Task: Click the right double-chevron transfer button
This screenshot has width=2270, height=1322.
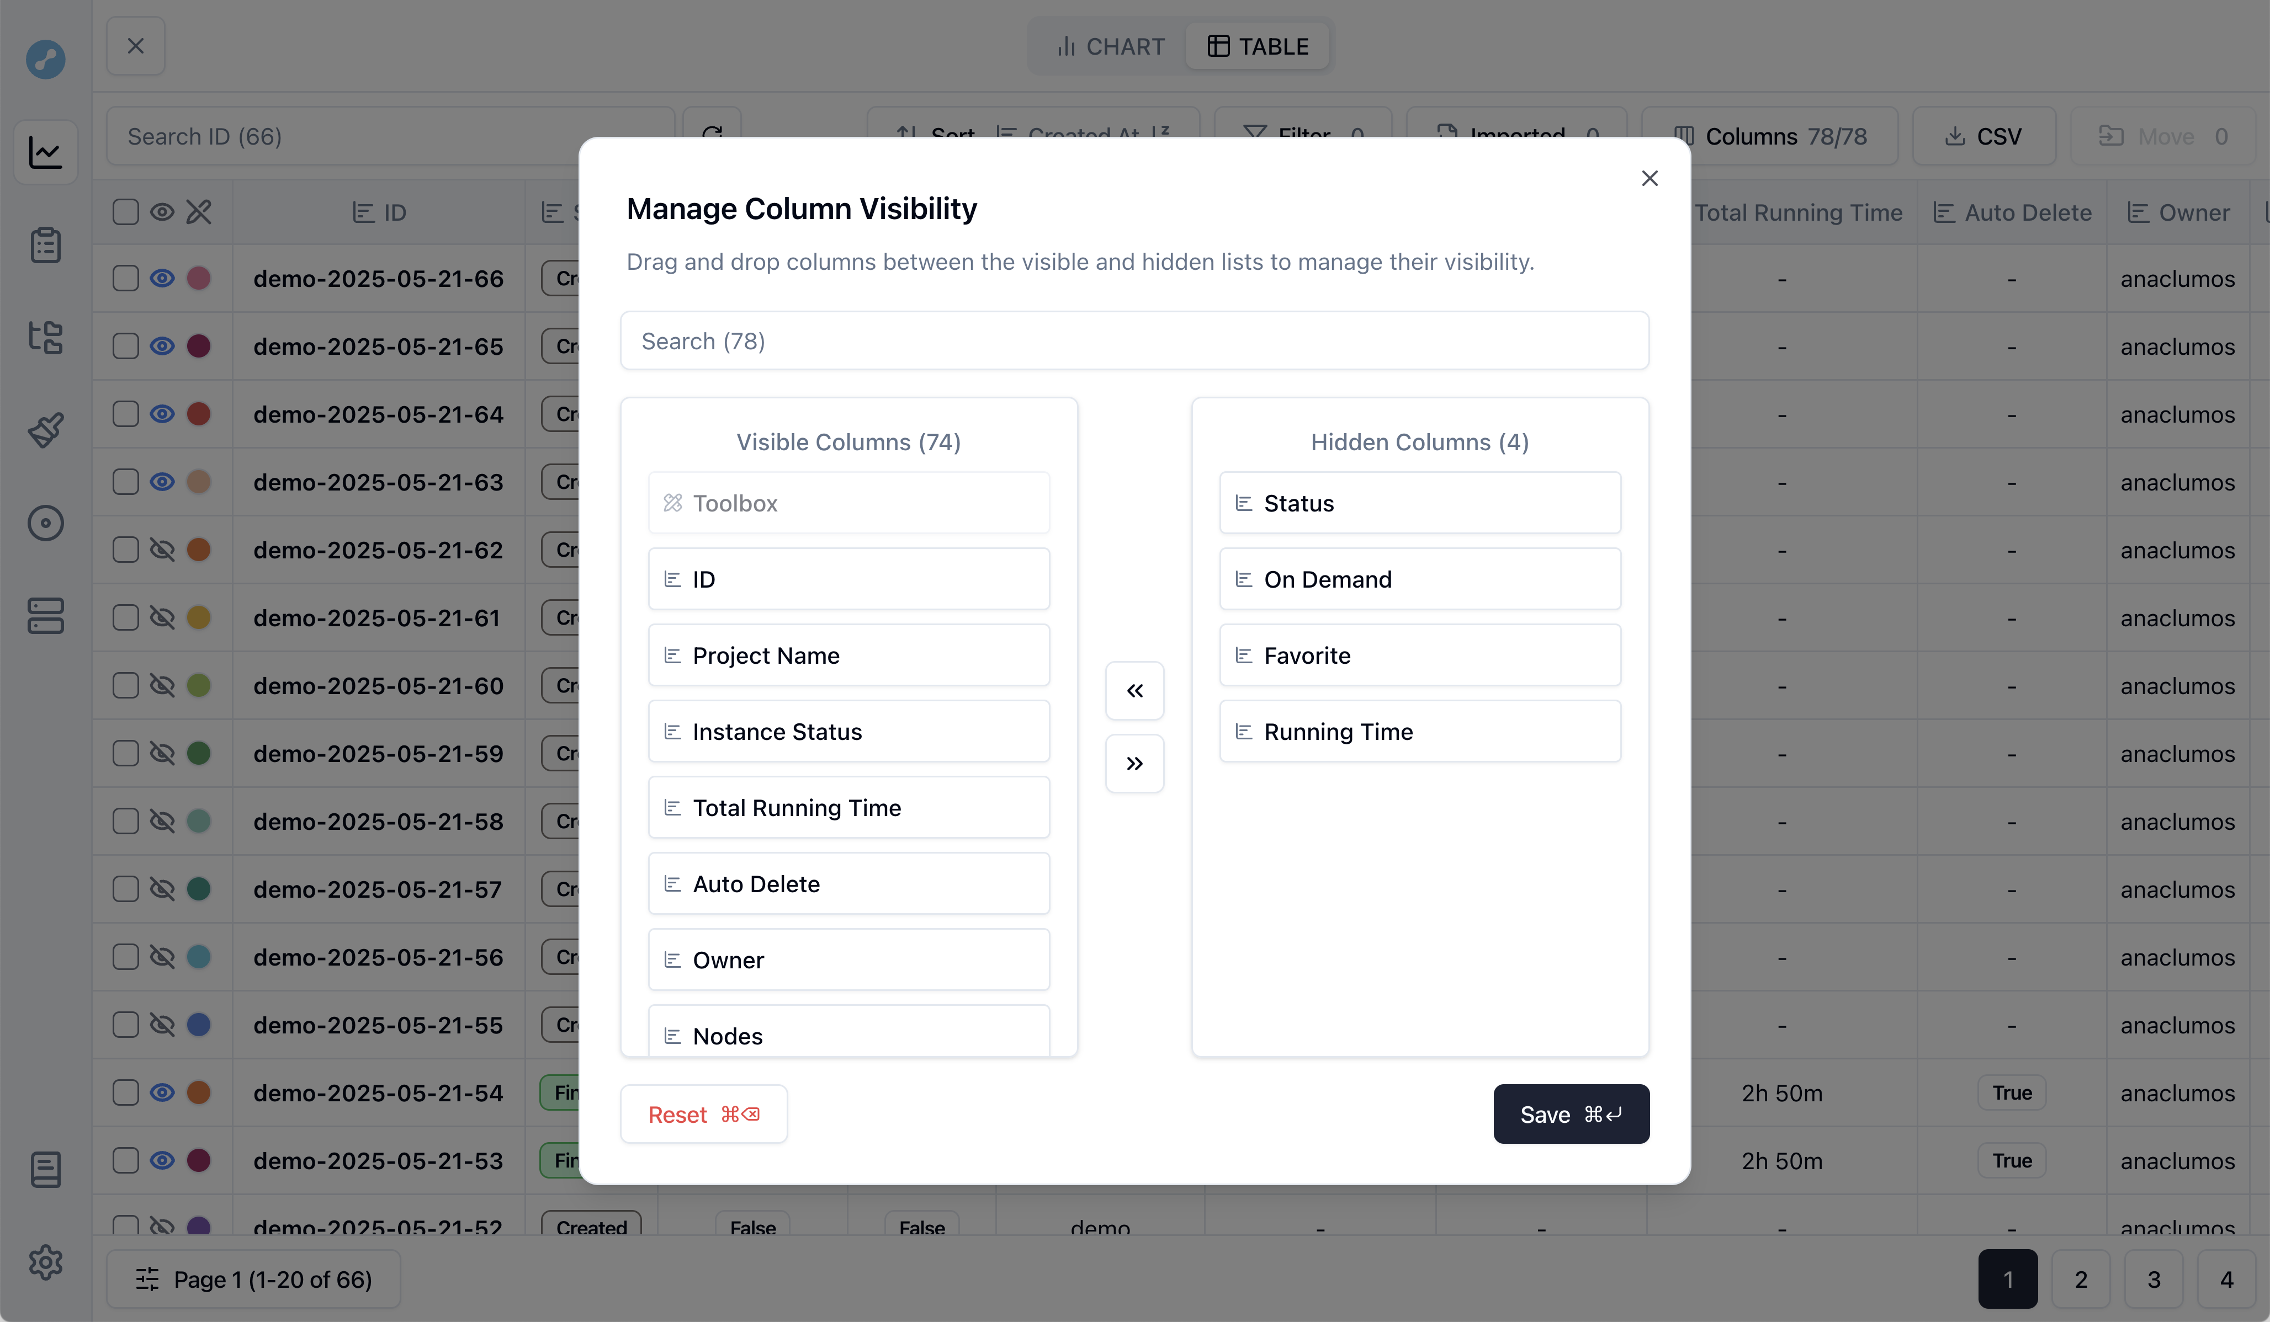Action: coord(1134,763)
